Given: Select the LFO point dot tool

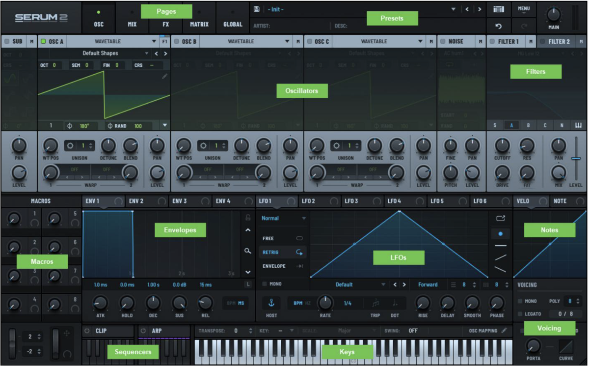Looking at the screenshot, I should 501,234.
